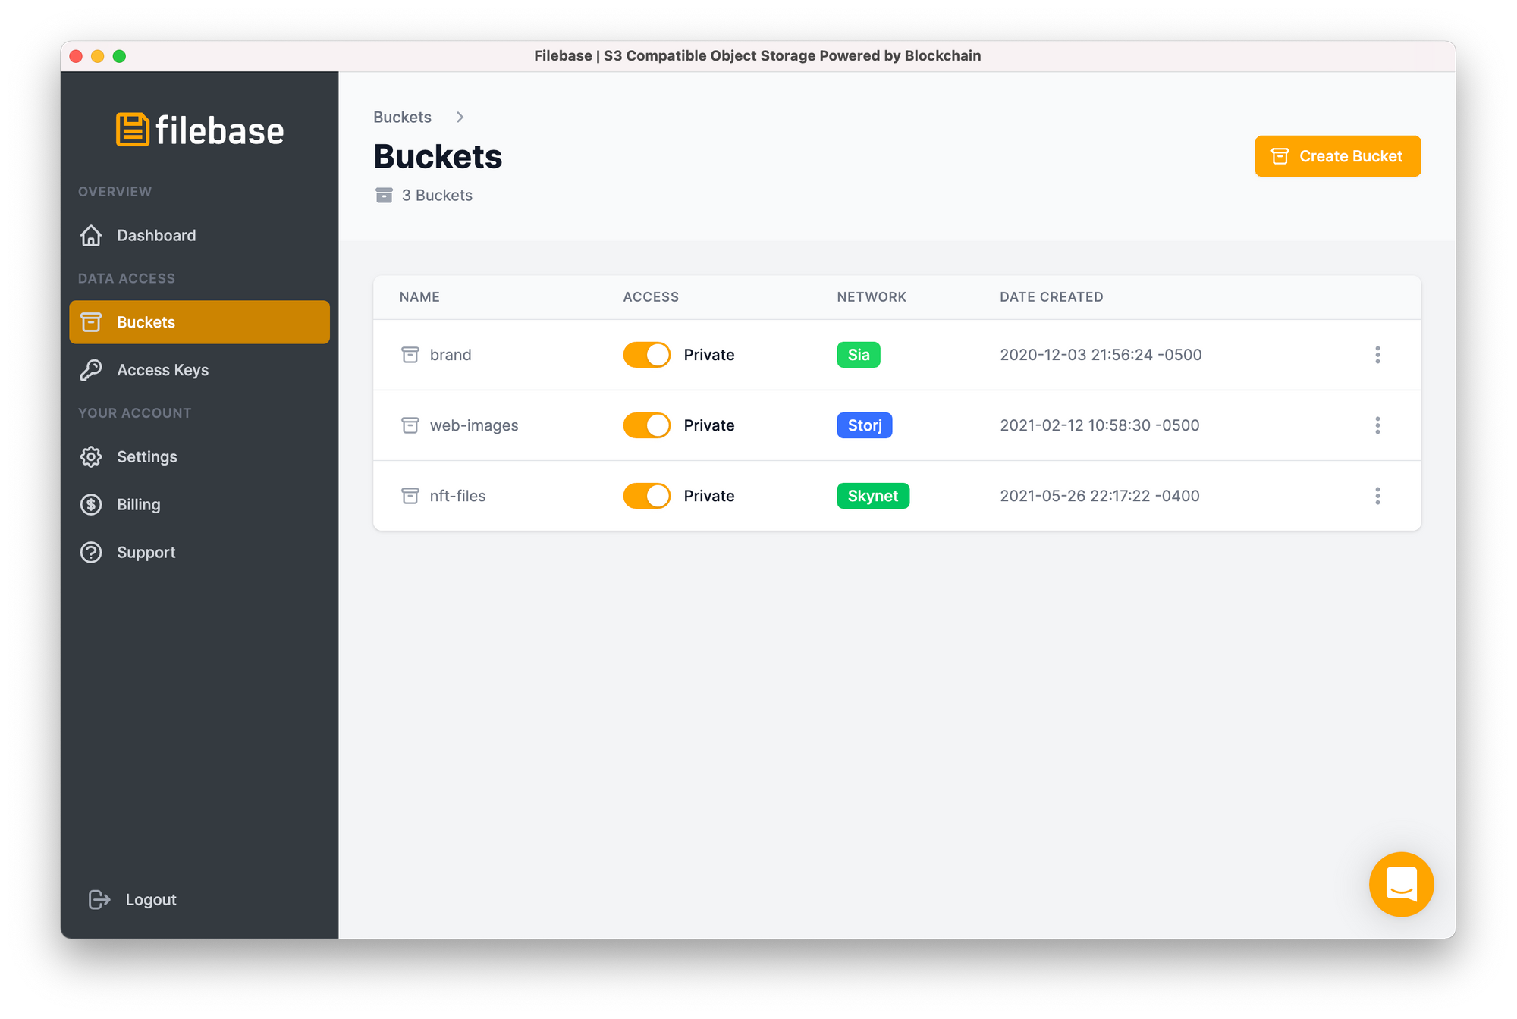The width and height of the screenshot is (1517, 1019).
Task: Open Dashboard via the home icon
Action: click(x=91, y=236)
